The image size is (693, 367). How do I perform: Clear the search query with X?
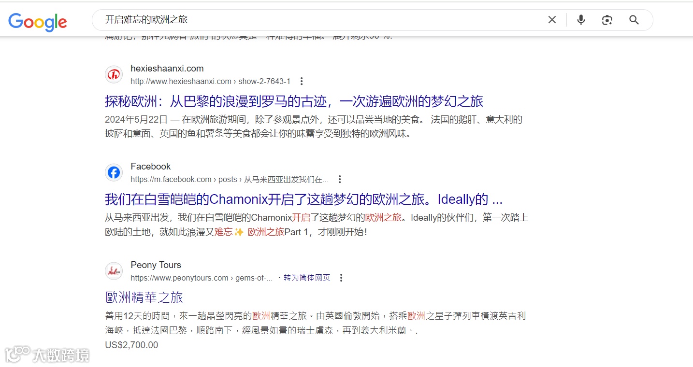tap(552, 20)
